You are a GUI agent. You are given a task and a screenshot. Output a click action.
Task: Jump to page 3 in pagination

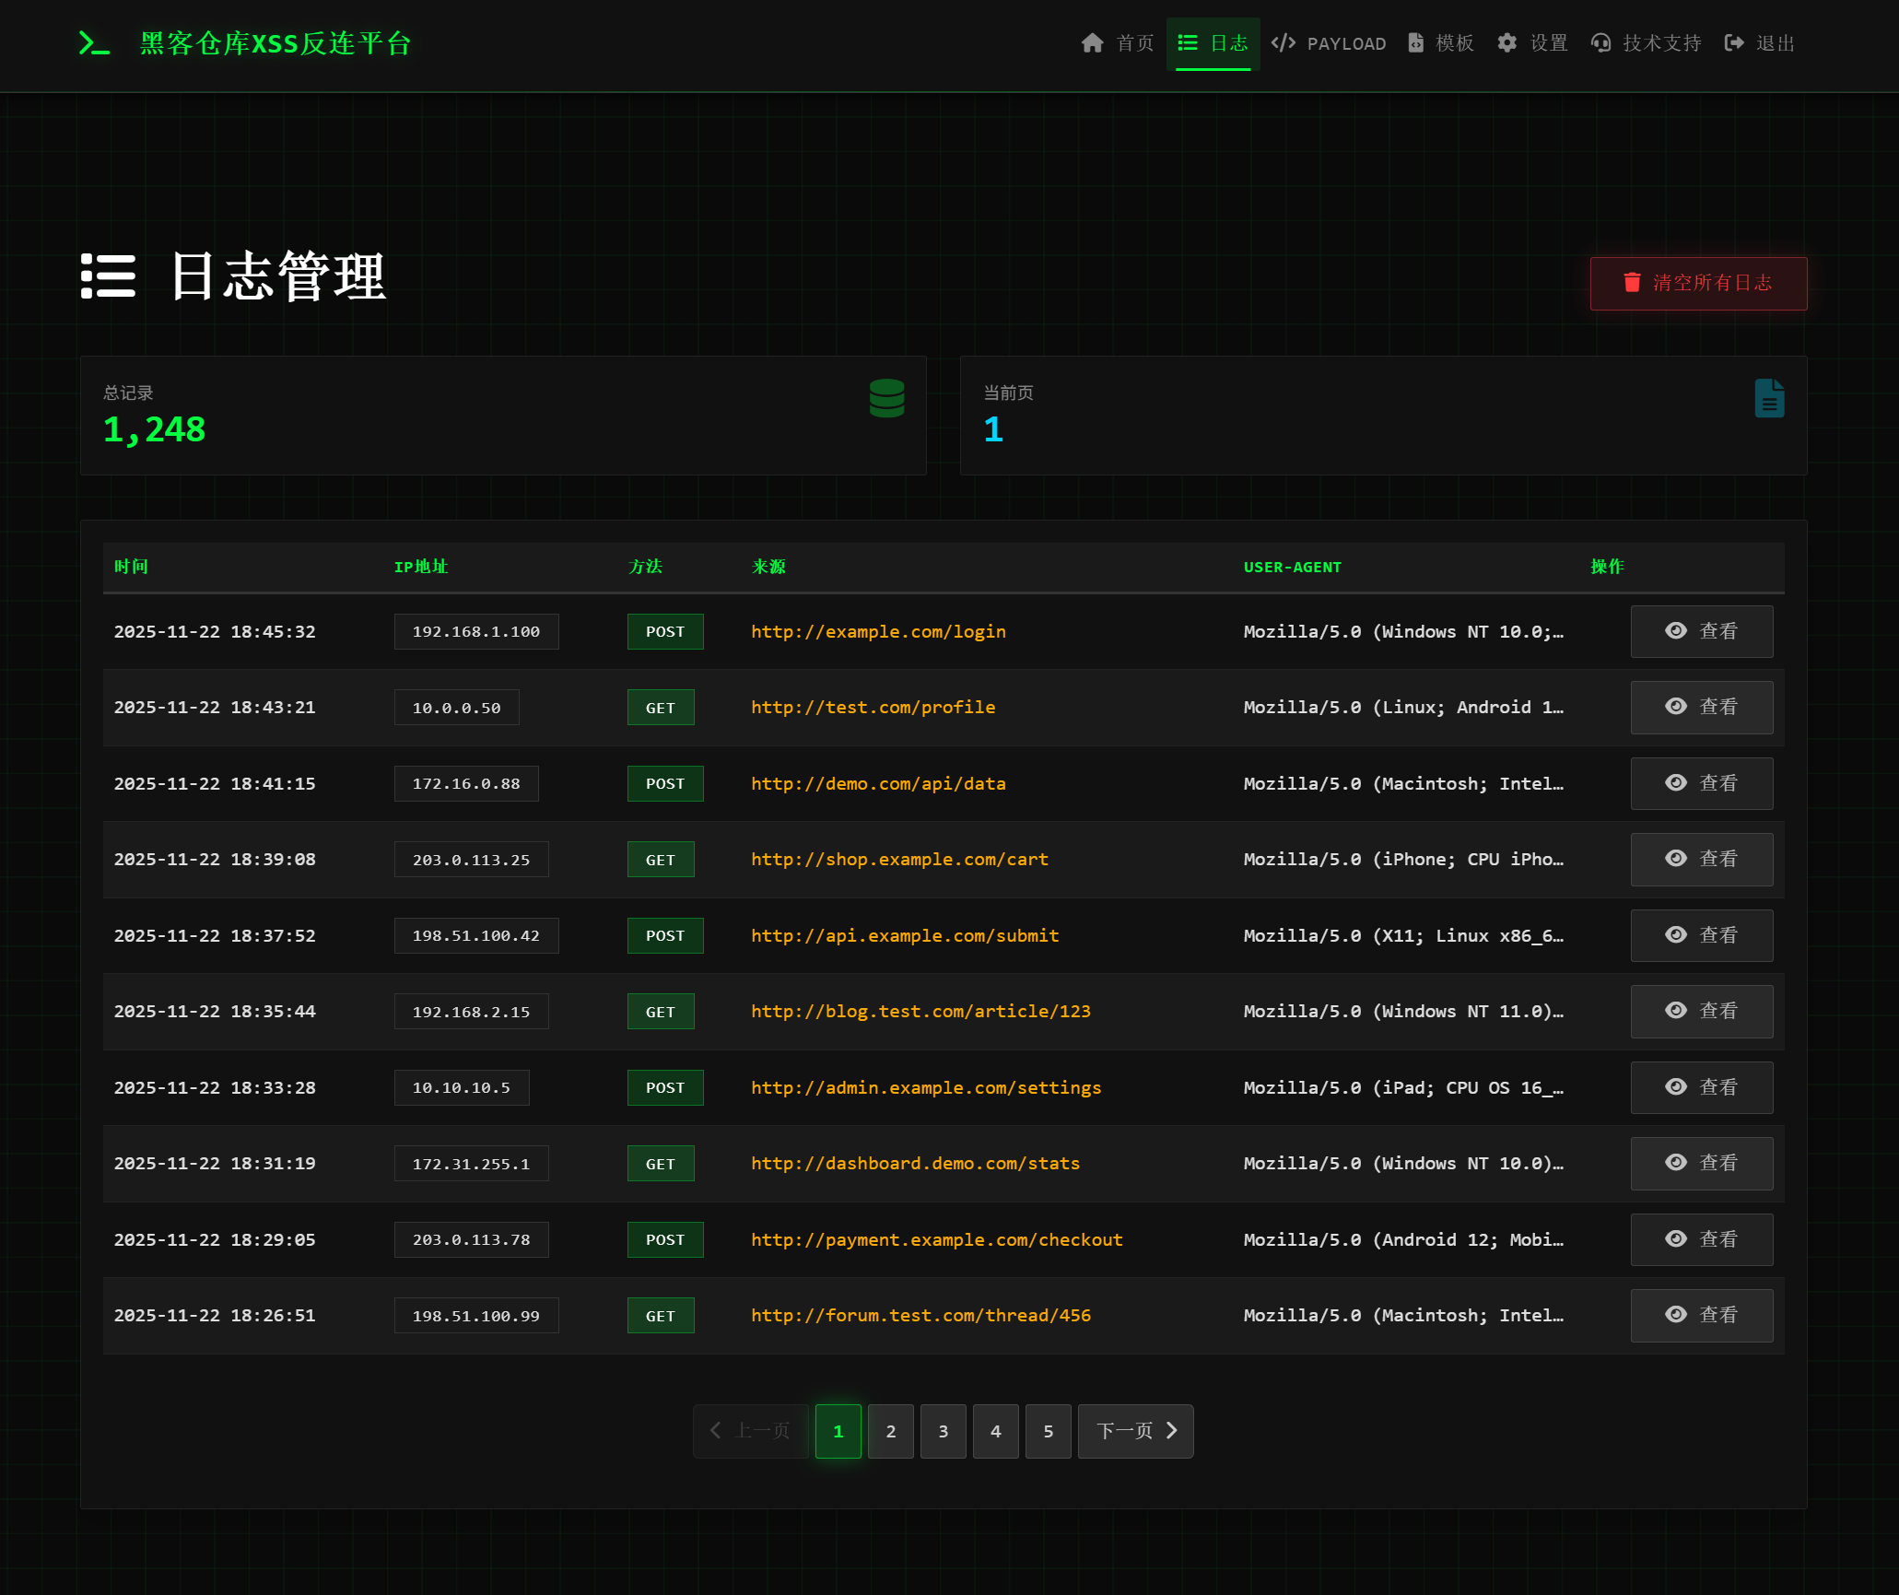(x=943, y=1431)
